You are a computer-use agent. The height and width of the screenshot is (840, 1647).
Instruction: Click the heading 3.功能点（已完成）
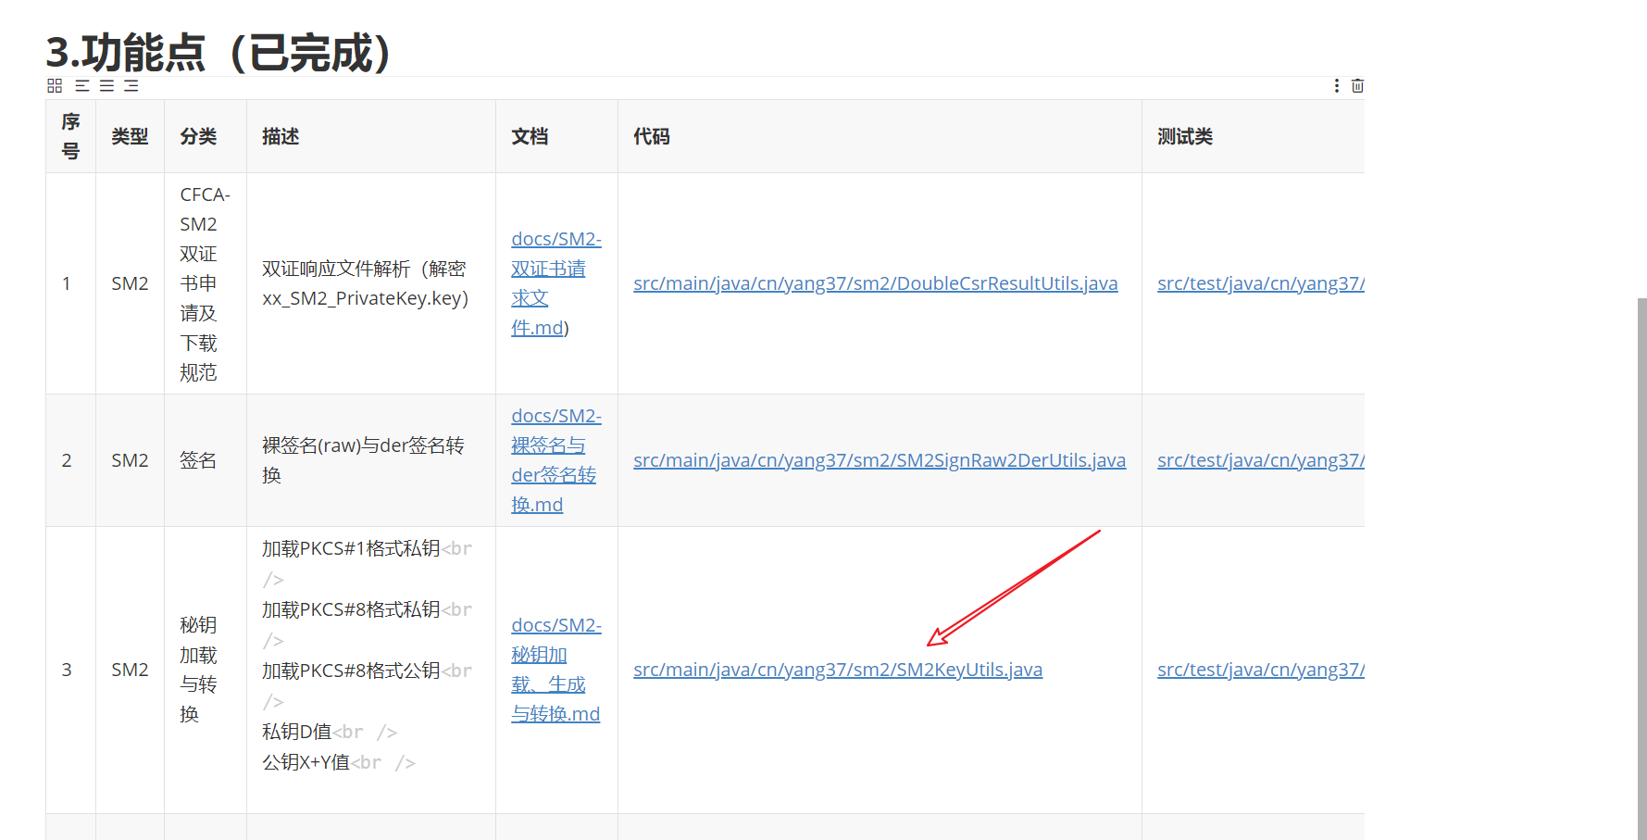pyautogui.click(x=220, y=52)
